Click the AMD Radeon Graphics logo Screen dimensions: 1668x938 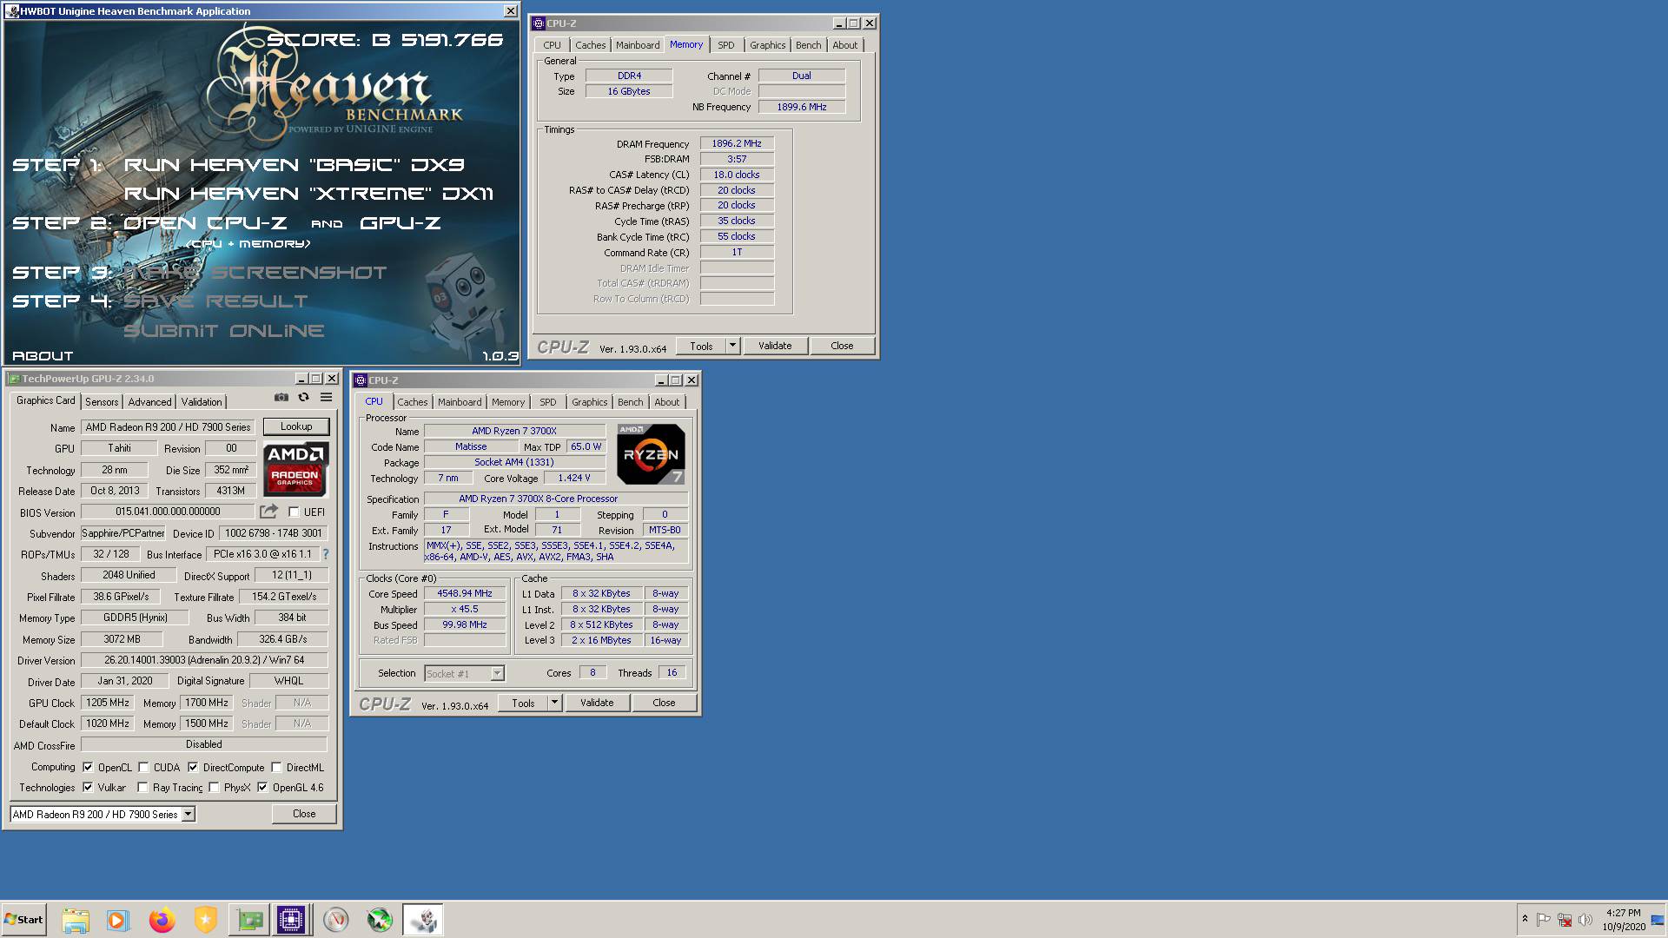click(x=295, y=469)
